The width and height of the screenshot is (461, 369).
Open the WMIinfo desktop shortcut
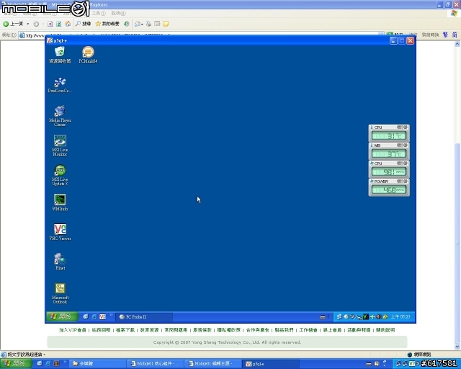coord(60,203)
